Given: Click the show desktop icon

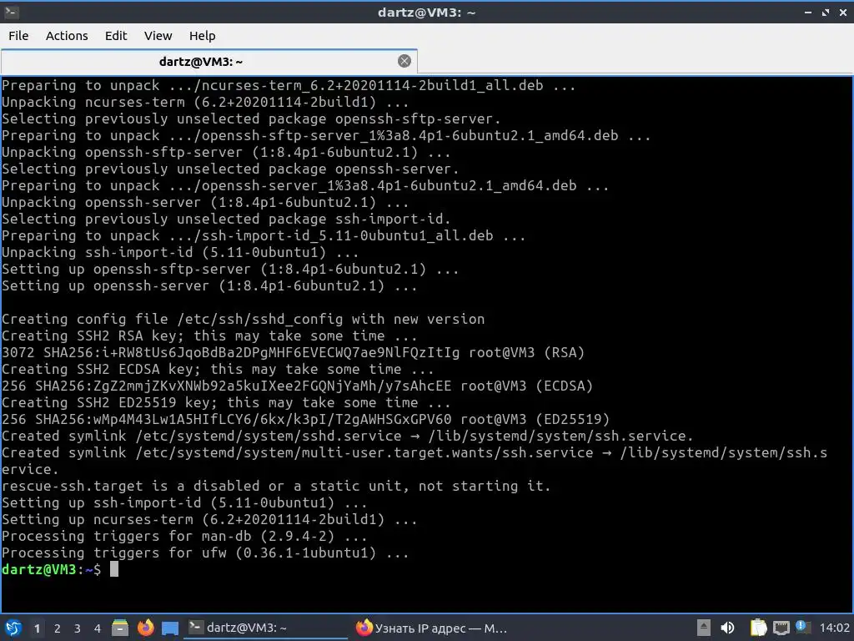Looking at the screenshot, I should (x=170, y=628).
